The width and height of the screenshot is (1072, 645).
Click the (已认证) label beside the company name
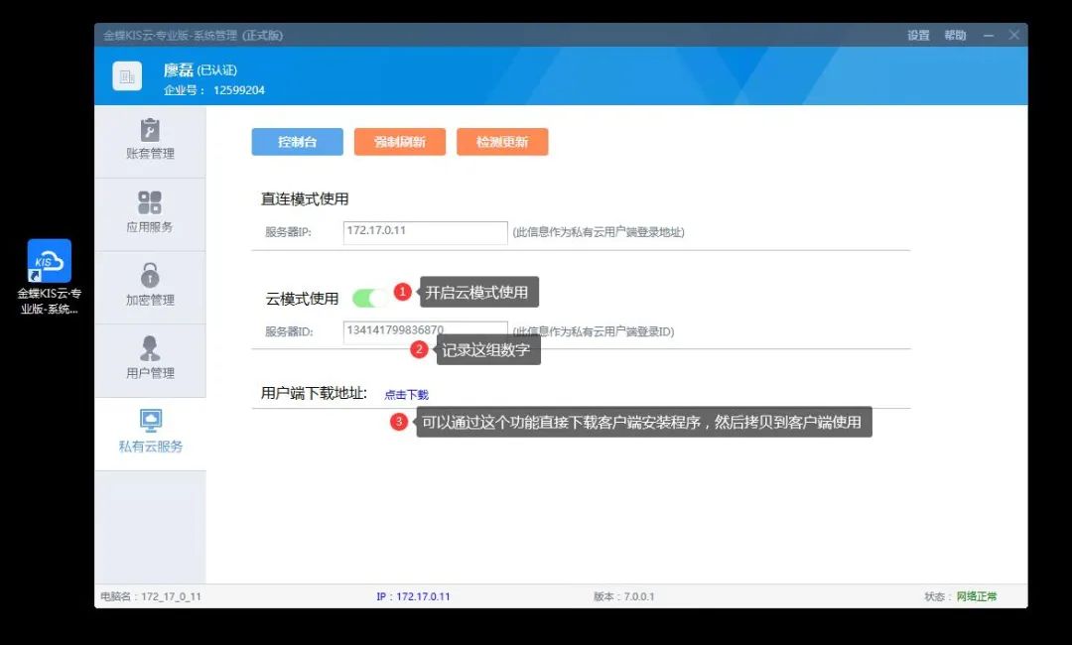[216, 70]
